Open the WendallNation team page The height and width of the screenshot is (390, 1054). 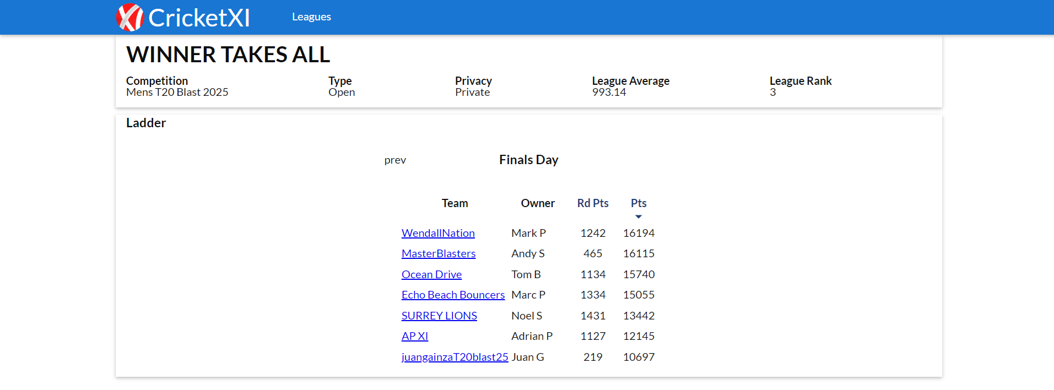pyautogui.click(x=438, y=233)
